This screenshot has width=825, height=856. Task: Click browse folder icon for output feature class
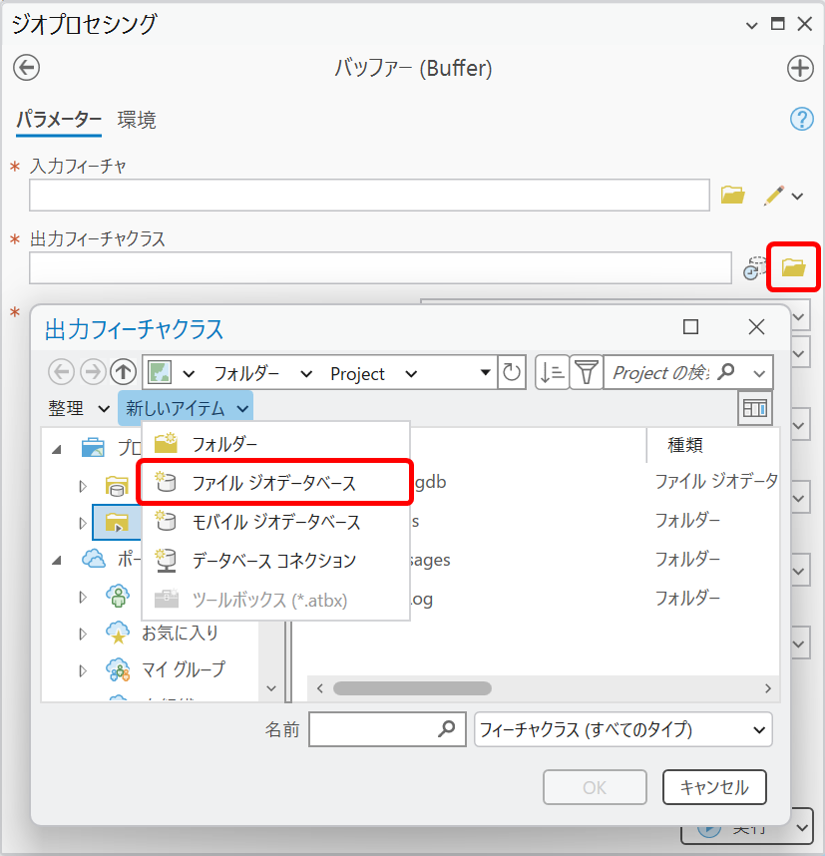tap(793, 267)
